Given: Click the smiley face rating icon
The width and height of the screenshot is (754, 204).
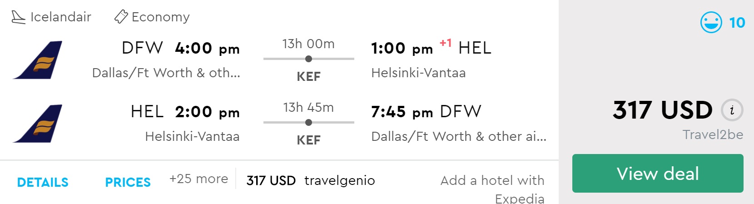Looking at the screenshot, I should [711, 22].
